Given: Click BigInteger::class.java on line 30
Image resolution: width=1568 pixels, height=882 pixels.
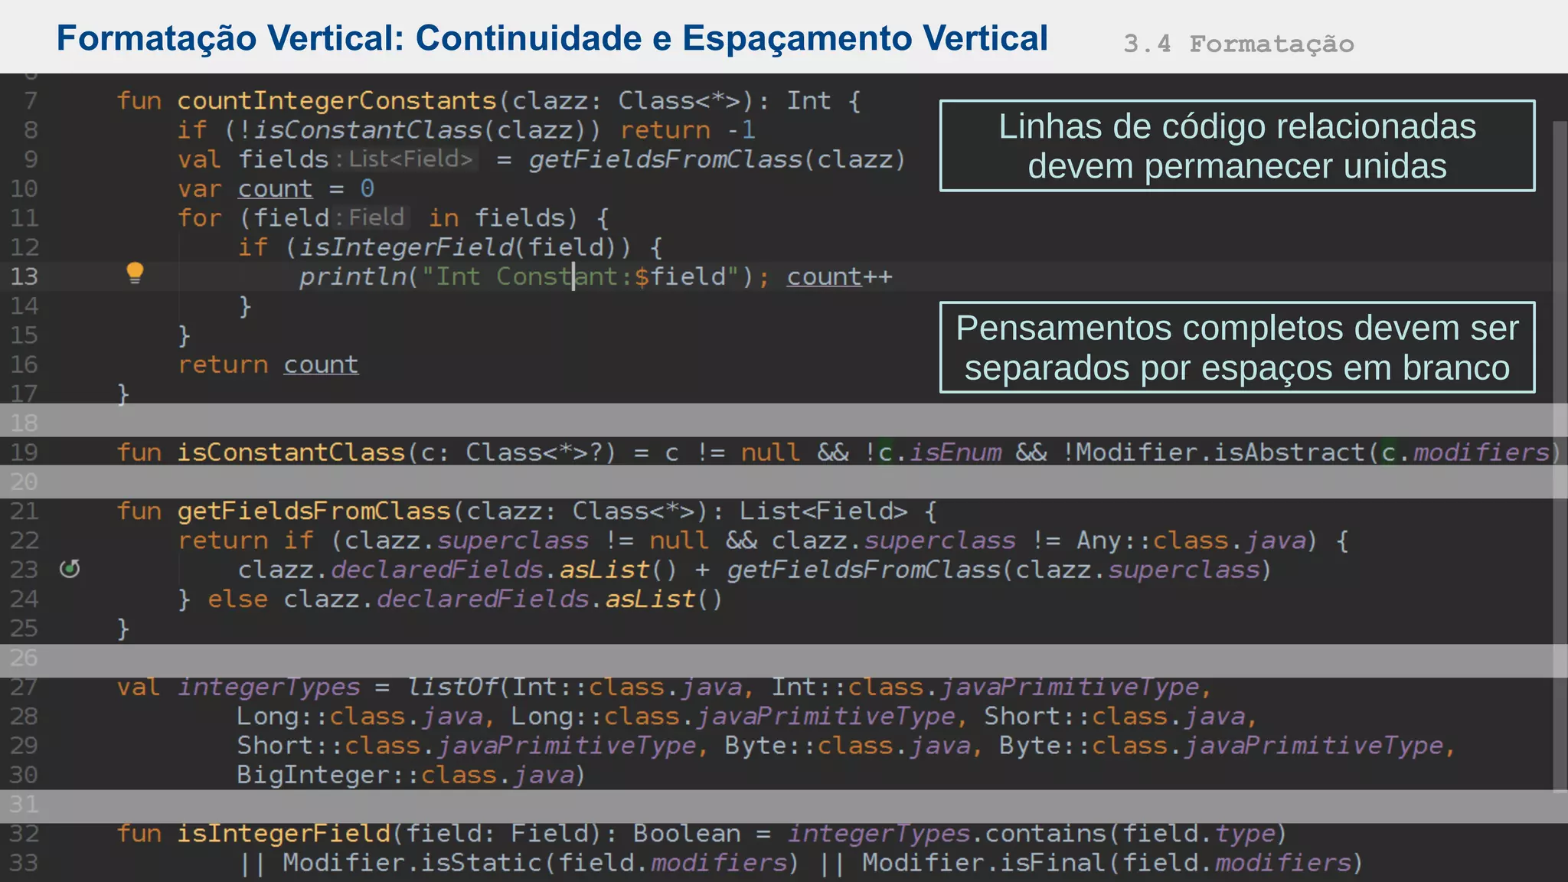Looking at the screenshot, I should pos(406,775).
